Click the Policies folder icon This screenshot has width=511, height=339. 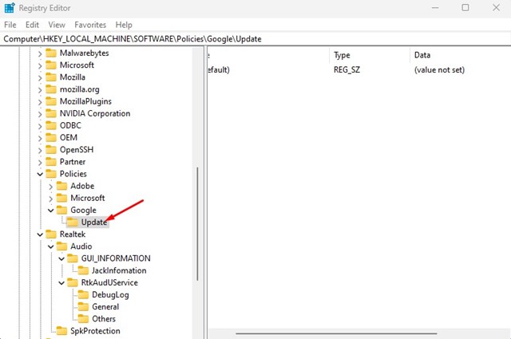tap(51, 174)
